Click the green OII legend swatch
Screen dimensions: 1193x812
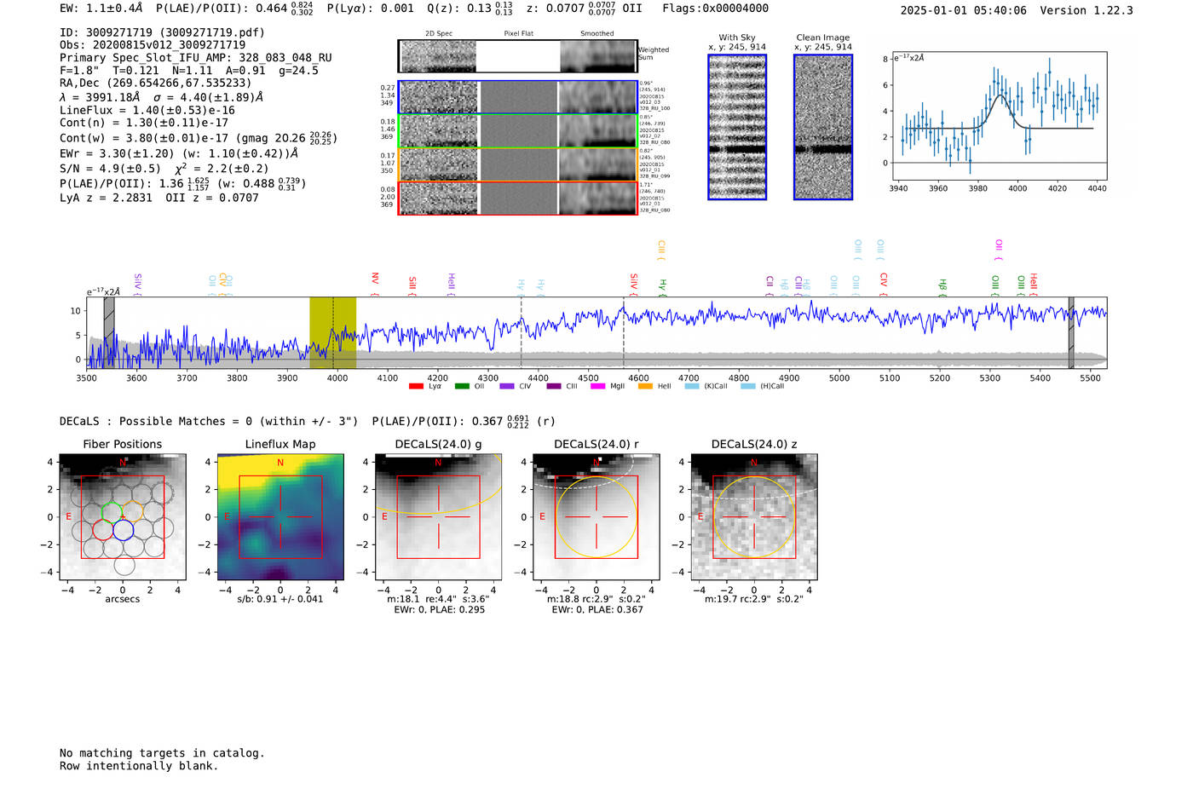coord(462,387)
